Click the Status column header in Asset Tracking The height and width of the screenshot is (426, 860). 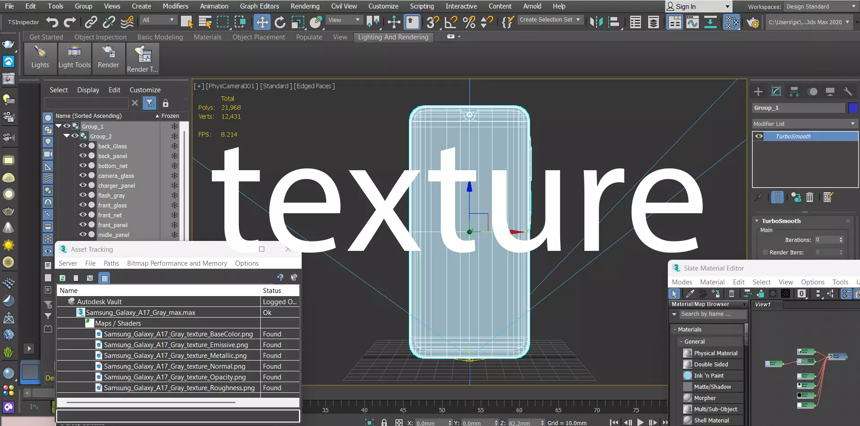coord(280,290)
